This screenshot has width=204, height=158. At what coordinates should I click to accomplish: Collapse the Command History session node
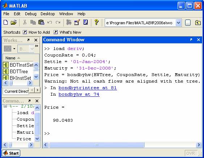(5, 106)
